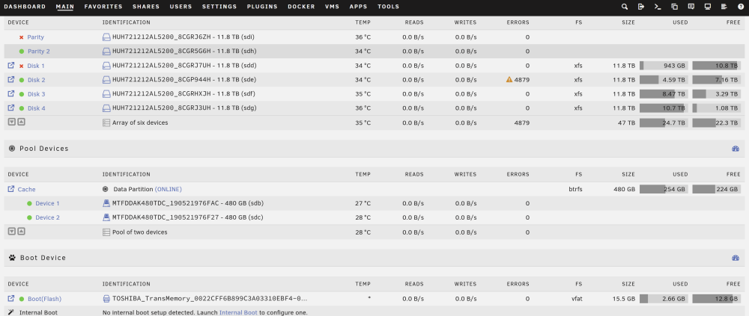Open the web terminal icon

click(658, 7)
